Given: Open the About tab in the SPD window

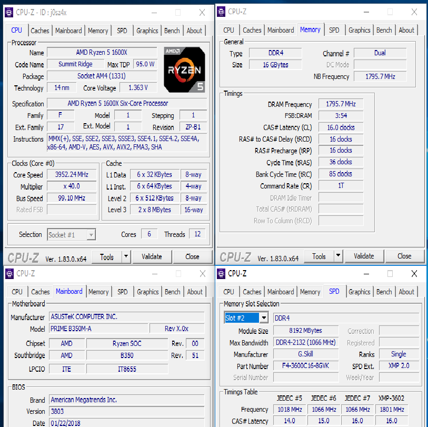Looking at the screenshot, I should [x=406, y=292].
